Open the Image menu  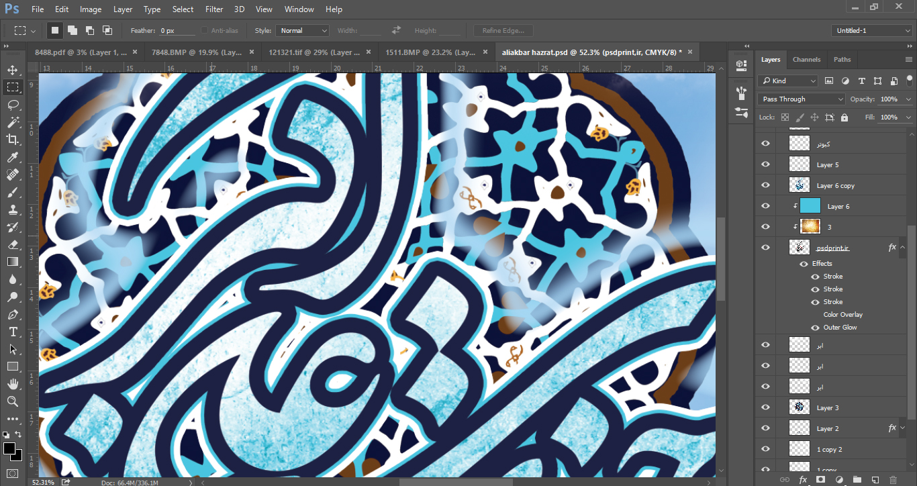[91, 9]
